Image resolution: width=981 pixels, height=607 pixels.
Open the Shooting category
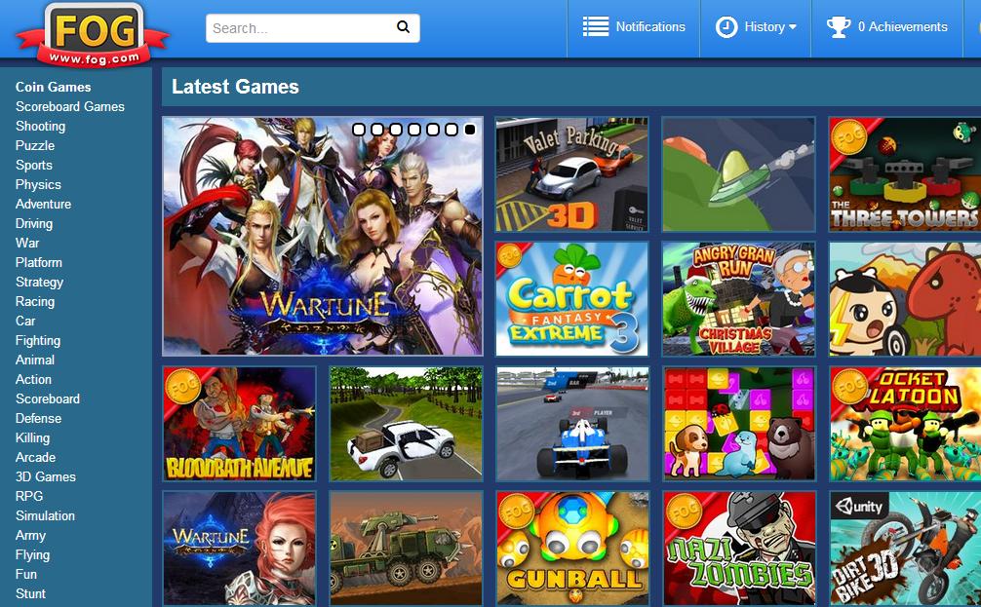click(x=40, y=126)
